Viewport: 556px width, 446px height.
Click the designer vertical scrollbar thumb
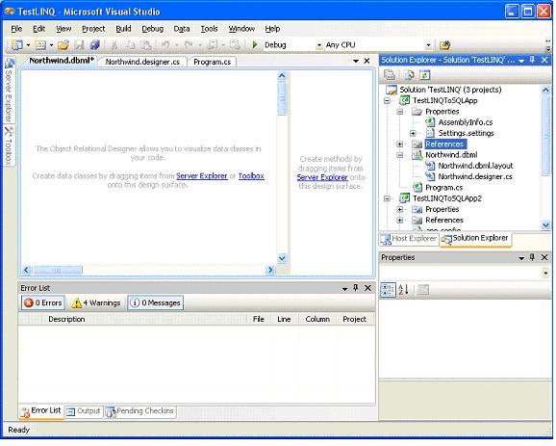click(x=282, y=98)
